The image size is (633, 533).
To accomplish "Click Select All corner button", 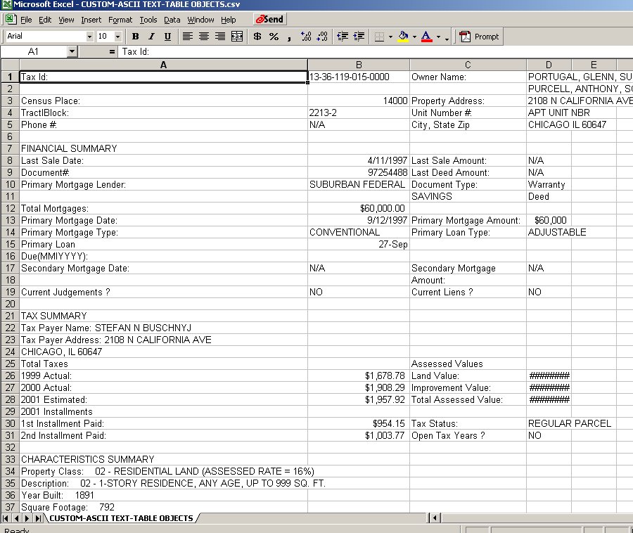I will pyautogui.click(x=10, y=65).
